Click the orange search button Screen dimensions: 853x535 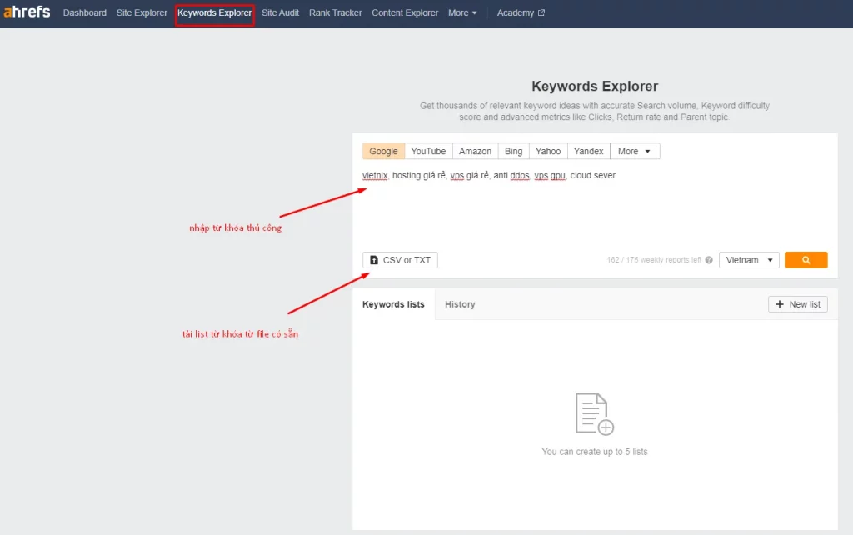806,260
